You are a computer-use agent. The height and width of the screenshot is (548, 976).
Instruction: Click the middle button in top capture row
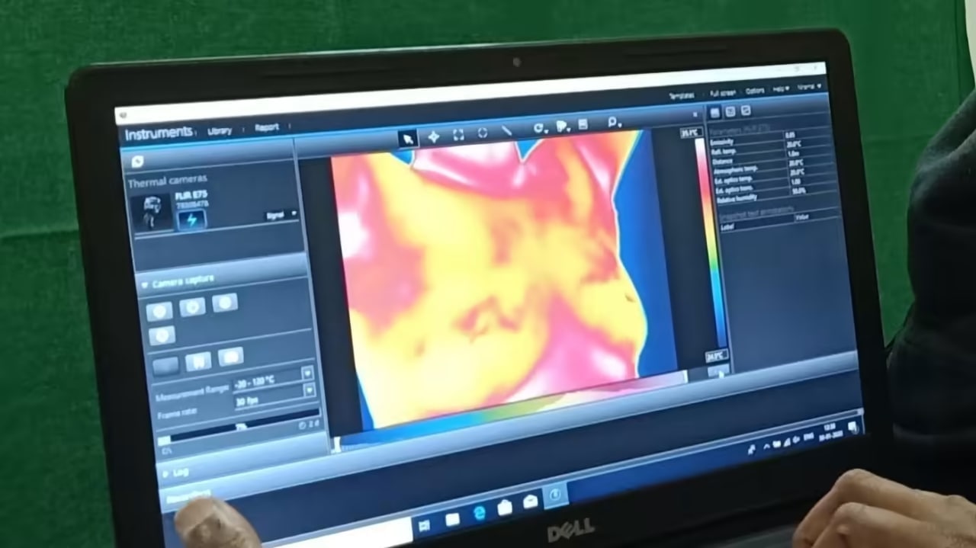[192, 307]
